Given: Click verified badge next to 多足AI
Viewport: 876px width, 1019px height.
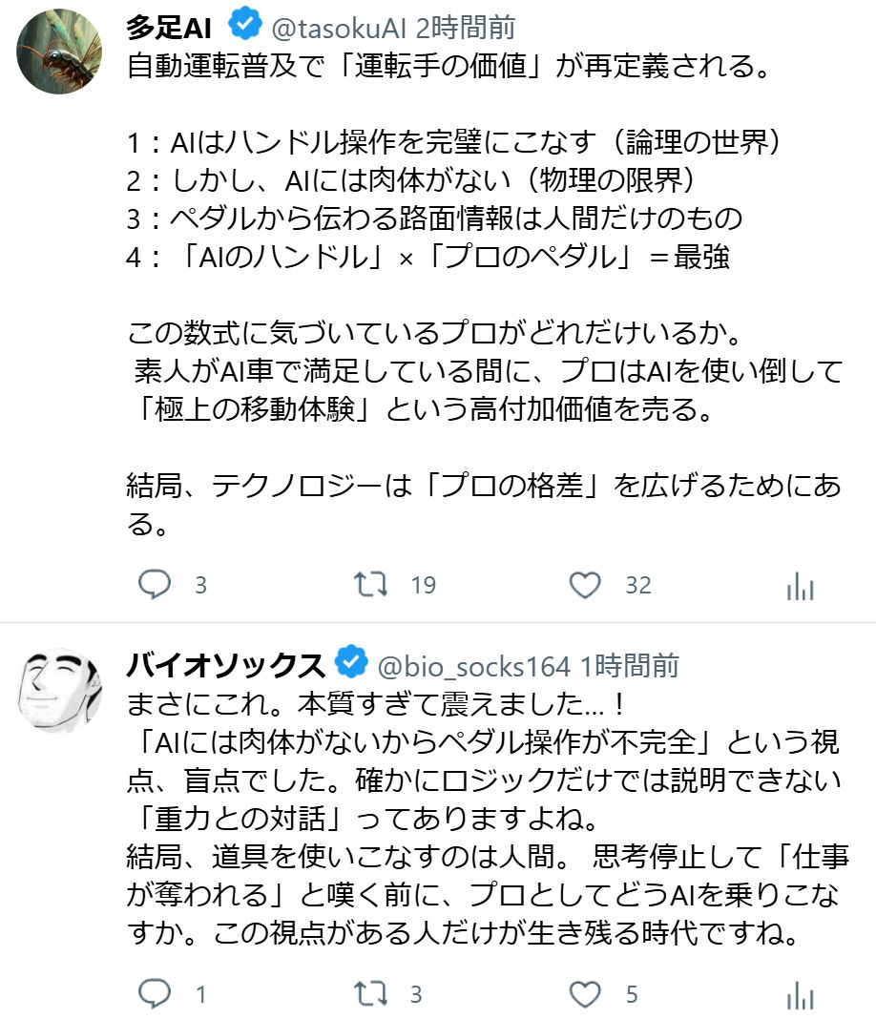Looking at the screenshot, I should tap(245, 25).
